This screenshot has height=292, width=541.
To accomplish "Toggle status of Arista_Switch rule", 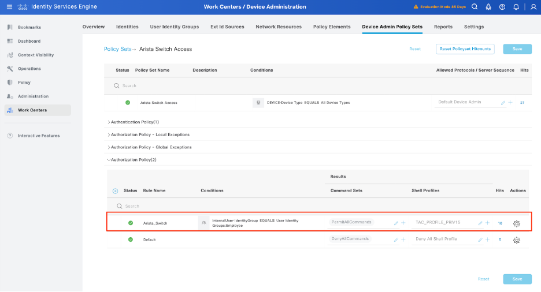I will 130,223.
